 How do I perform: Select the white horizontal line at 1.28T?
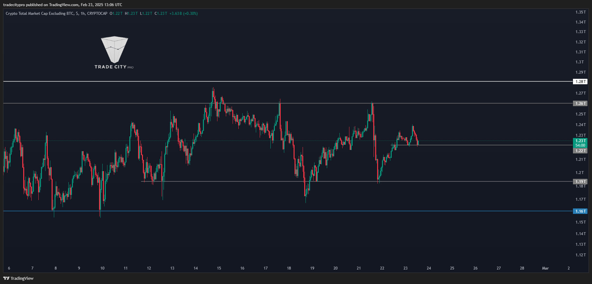click(x=288, y=81)
